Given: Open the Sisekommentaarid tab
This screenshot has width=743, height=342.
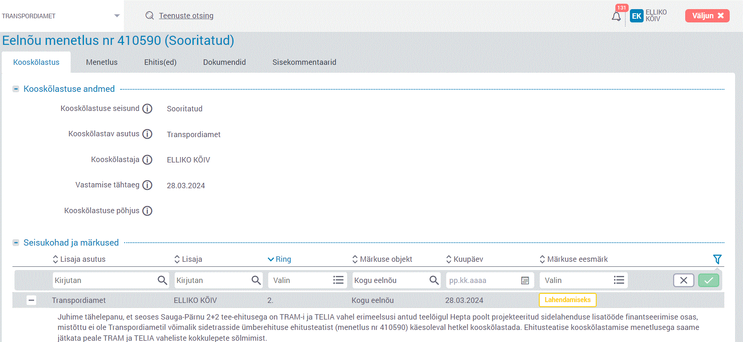Looking at the screenshot, I should pyautogui.click(x=304, y=62).
